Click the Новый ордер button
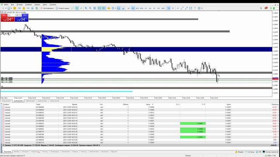Screen dimensions: 280x157 62,8
